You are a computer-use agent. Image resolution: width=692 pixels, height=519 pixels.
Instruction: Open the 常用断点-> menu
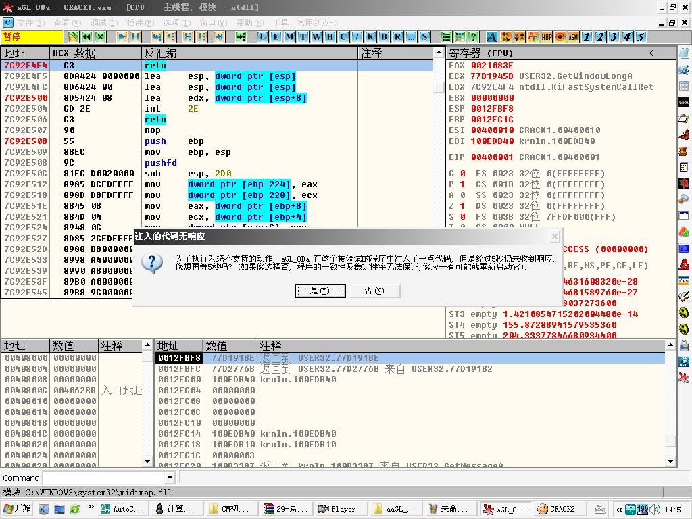click(x=318, y=22)
